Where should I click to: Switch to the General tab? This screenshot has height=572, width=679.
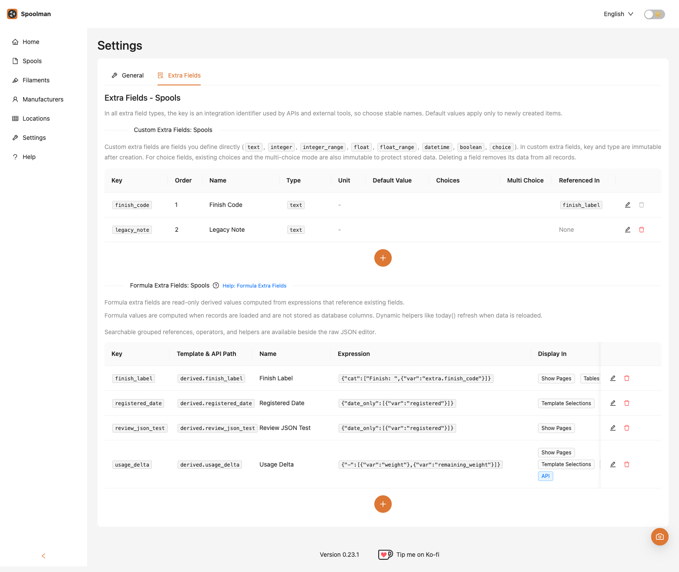click(x=128, y=75)
